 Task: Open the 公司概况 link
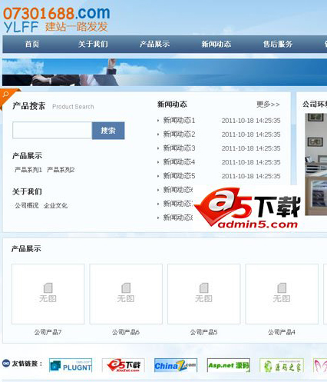[27, 205]
